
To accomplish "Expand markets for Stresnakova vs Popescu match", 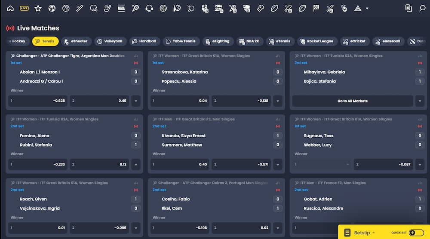I will pyautogui.click(x=278, y=101).
